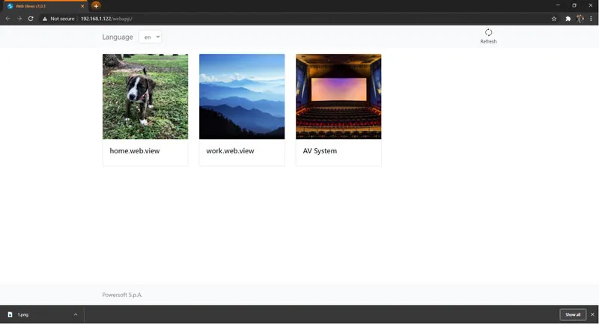Reload the page with browser reload icon
Viewport: 599px width, 324px height.
click(x=31, y=18)
